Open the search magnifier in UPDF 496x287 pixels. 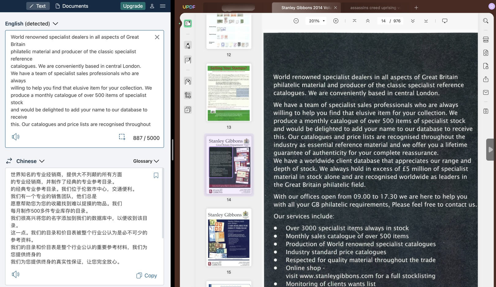coord(486,21)
